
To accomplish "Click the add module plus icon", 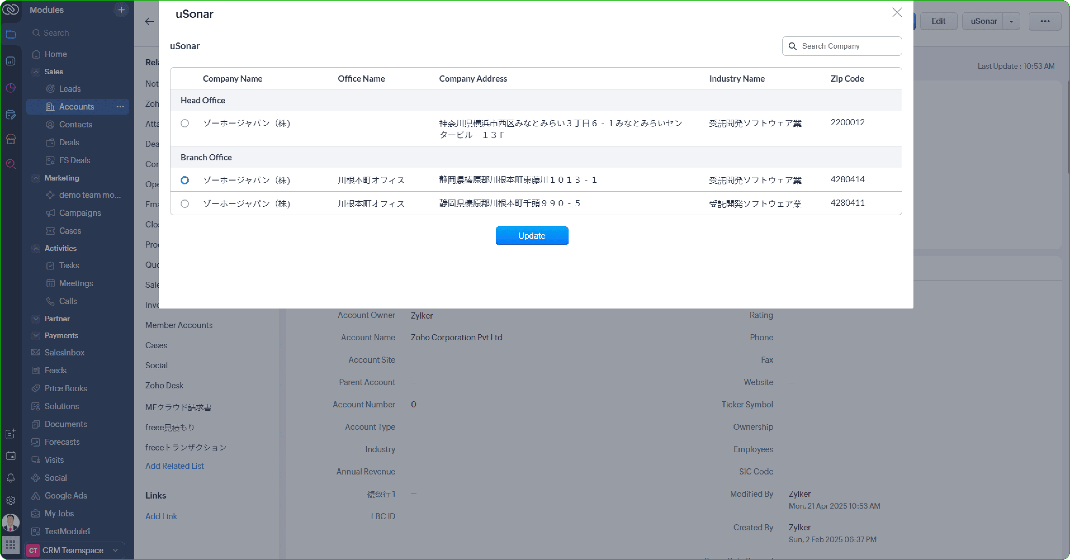I will pyautogui.click(x=121, y=10).
